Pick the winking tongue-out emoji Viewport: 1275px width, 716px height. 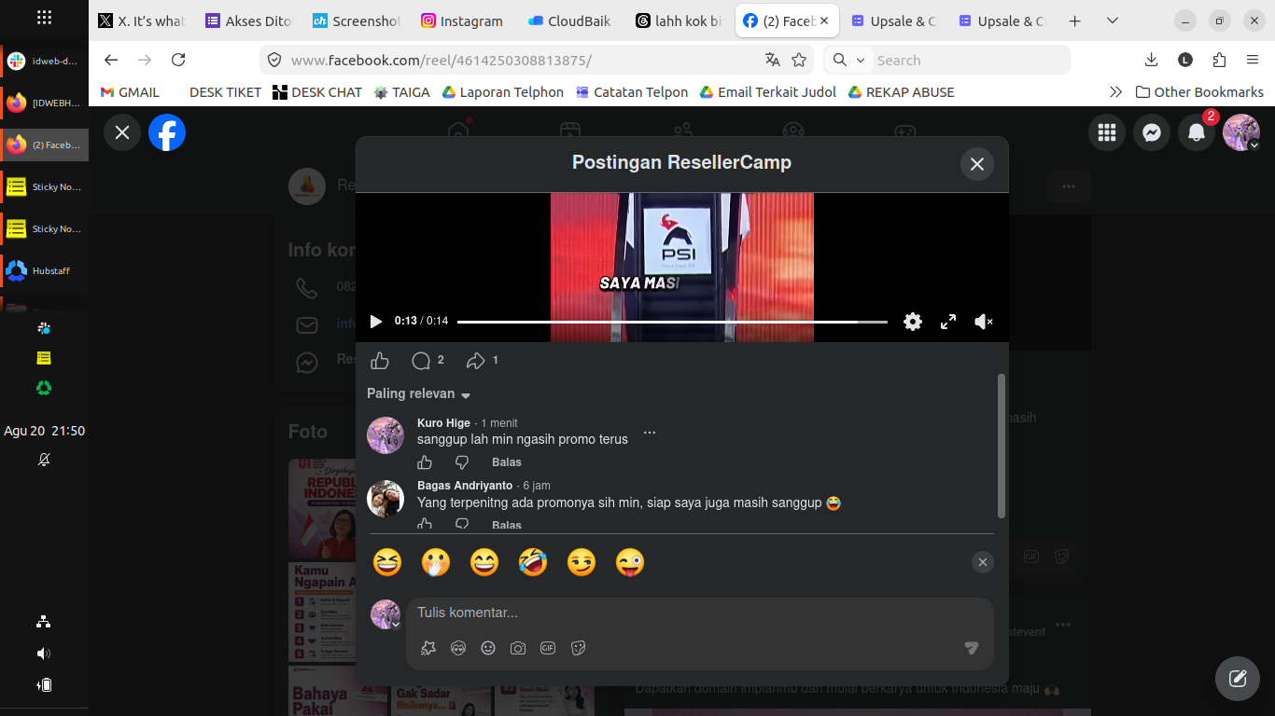tap(630, 562)
